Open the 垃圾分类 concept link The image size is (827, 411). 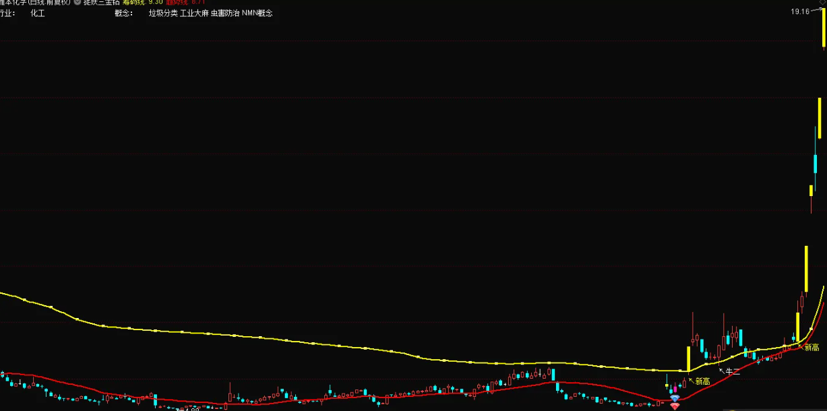click(163, 13)
